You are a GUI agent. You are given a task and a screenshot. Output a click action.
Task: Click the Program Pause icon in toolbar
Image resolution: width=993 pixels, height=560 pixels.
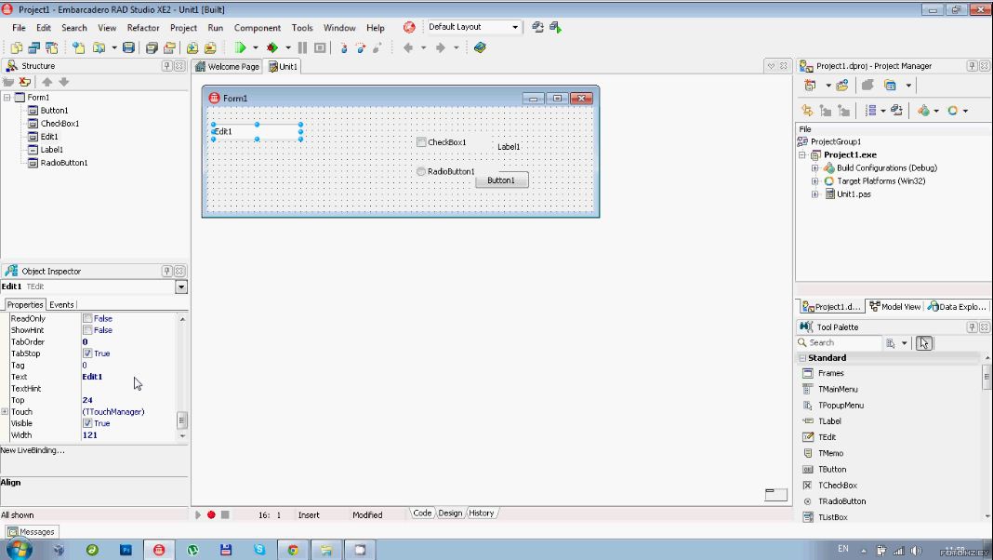tap(302, 47)
